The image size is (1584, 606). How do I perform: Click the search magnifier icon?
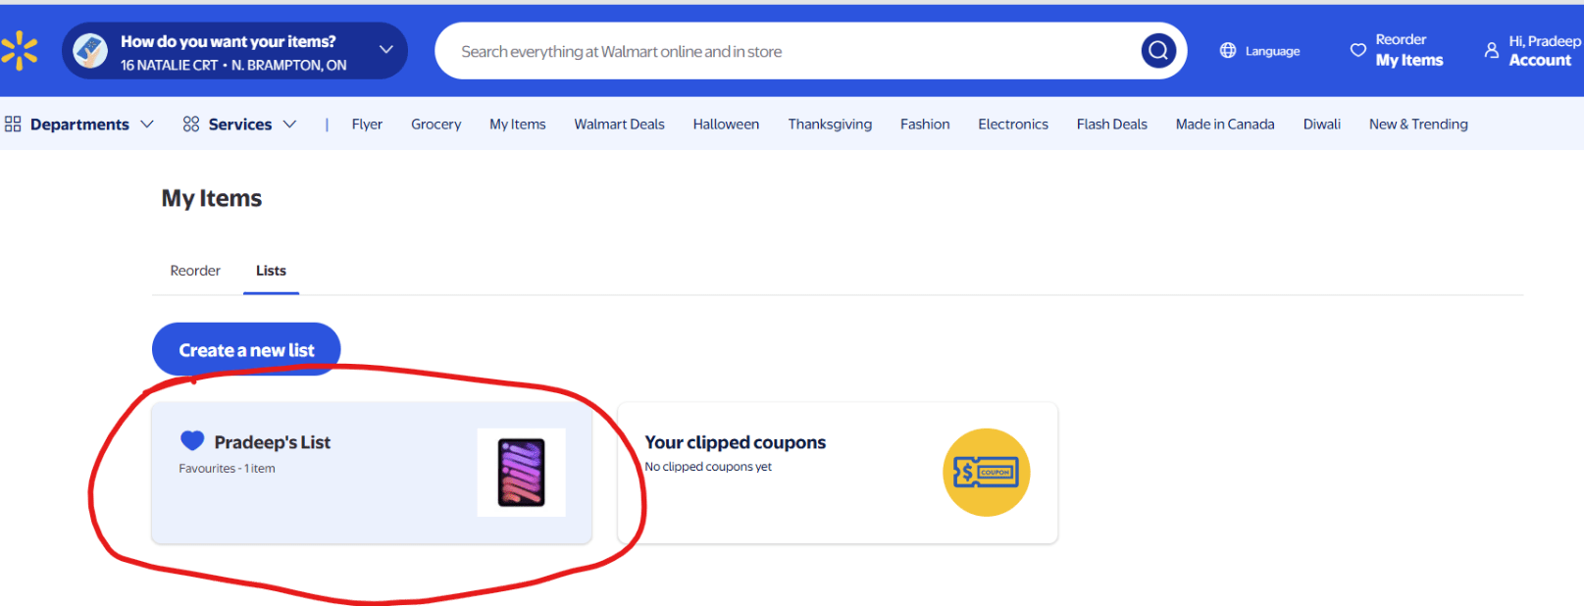pos(1158,51)
